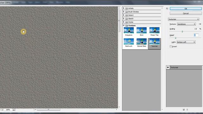Click the Artistic folder icon
This screenshot has width=203, height=114.
127,8
